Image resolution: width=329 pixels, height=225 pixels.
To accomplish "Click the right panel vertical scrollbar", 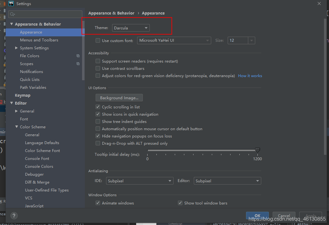I will (326, 87).
